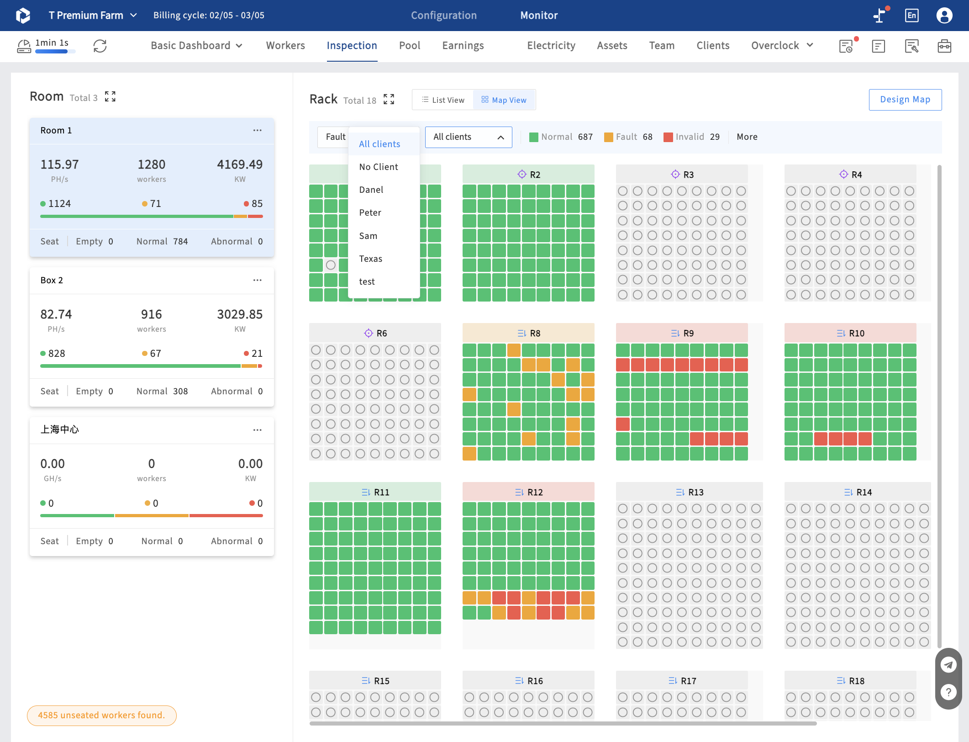
Task: Open Box 2 more options menu
Action: click(x=258, y=280)
